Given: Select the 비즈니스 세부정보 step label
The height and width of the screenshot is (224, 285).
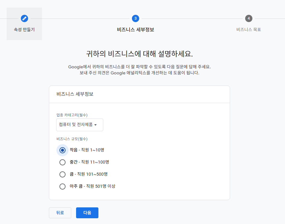Looking at the screenshot, I should (x=136, y=30).
